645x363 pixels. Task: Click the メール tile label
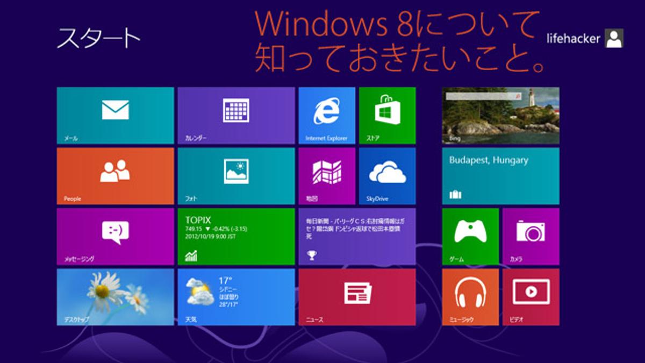coord(70,138)
